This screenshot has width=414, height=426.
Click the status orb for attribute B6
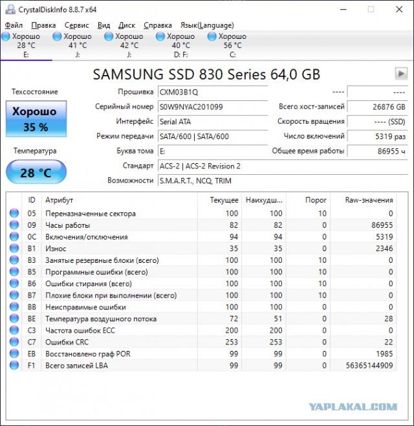pyautogui.click(x=14, y=284)
